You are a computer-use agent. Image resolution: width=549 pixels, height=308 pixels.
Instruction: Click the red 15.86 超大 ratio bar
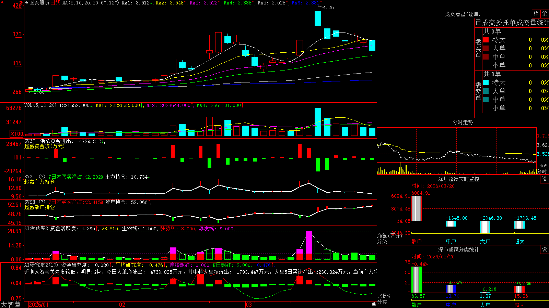(x=519, y=290)
